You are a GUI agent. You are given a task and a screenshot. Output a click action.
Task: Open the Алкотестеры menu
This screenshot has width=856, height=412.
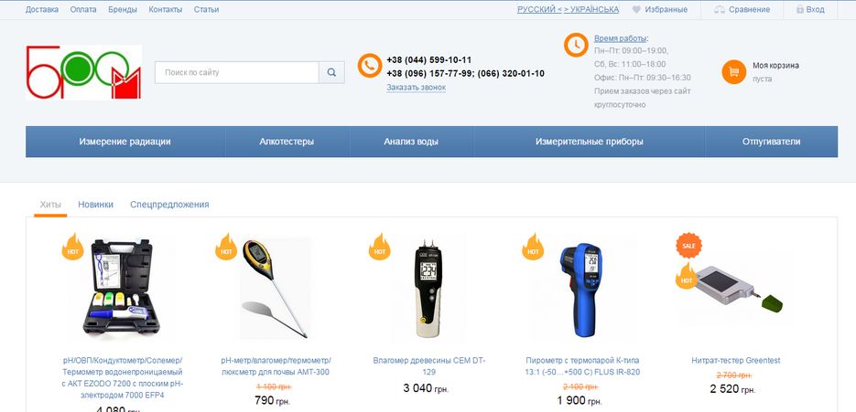click(287, 142)
